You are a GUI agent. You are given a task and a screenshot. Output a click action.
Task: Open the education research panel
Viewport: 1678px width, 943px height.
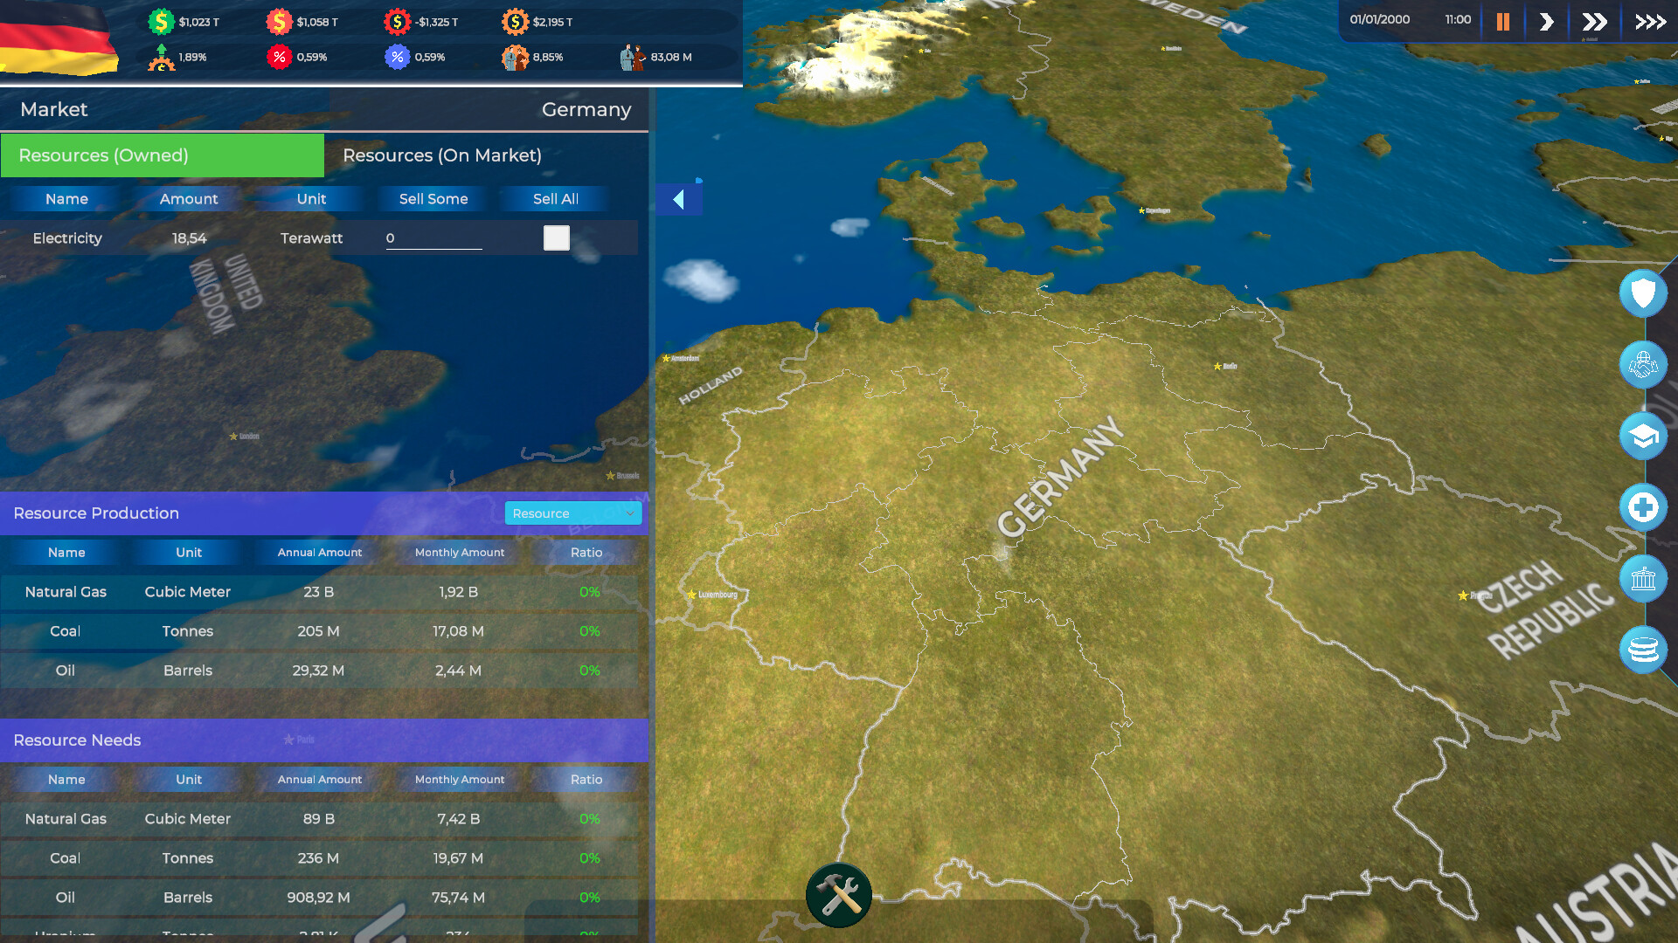1643,436
